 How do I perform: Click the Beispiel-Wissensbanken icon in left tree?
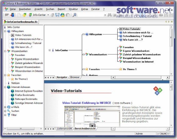[12, 67]
